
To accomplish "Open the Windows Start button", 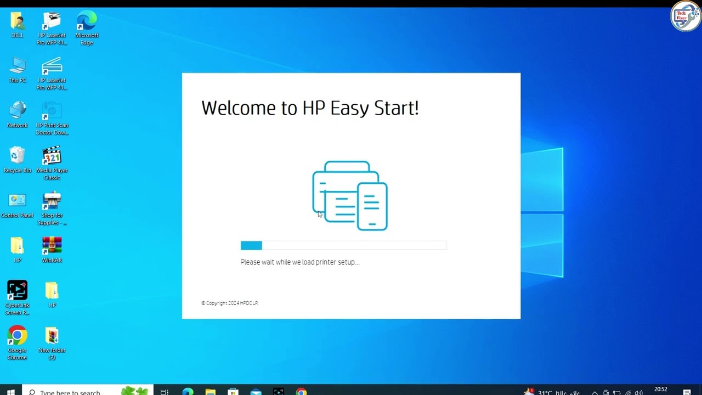I will (11, 391).
